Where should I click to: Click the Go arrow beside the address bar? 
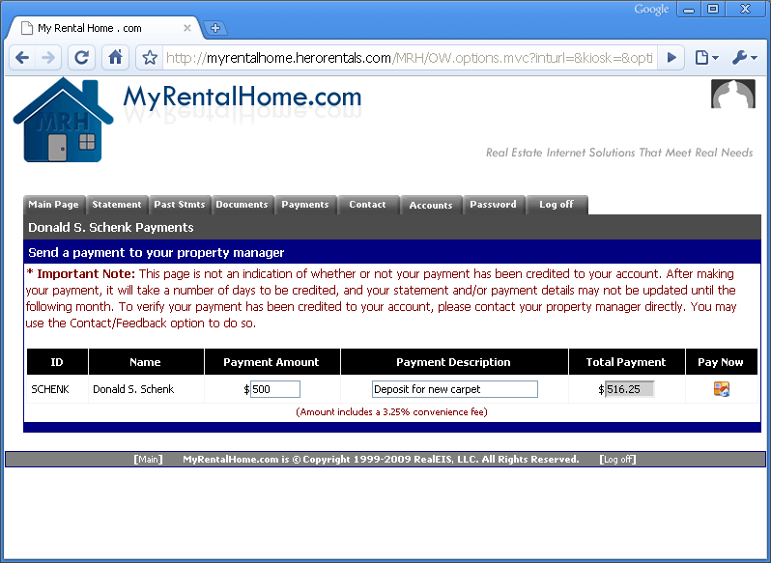(671, 58)
